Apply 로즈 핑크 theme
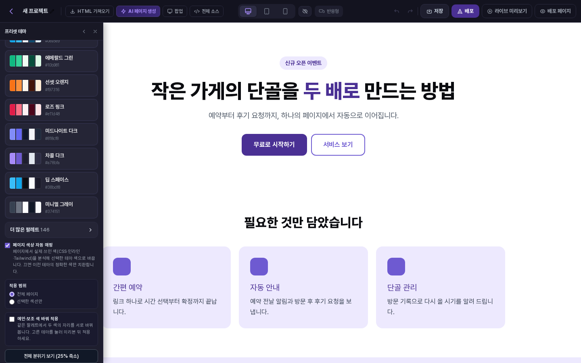Viewport: 581px width, 363px height. tap(51, 110)
